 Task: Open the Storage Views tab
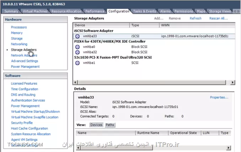[220, 11]
